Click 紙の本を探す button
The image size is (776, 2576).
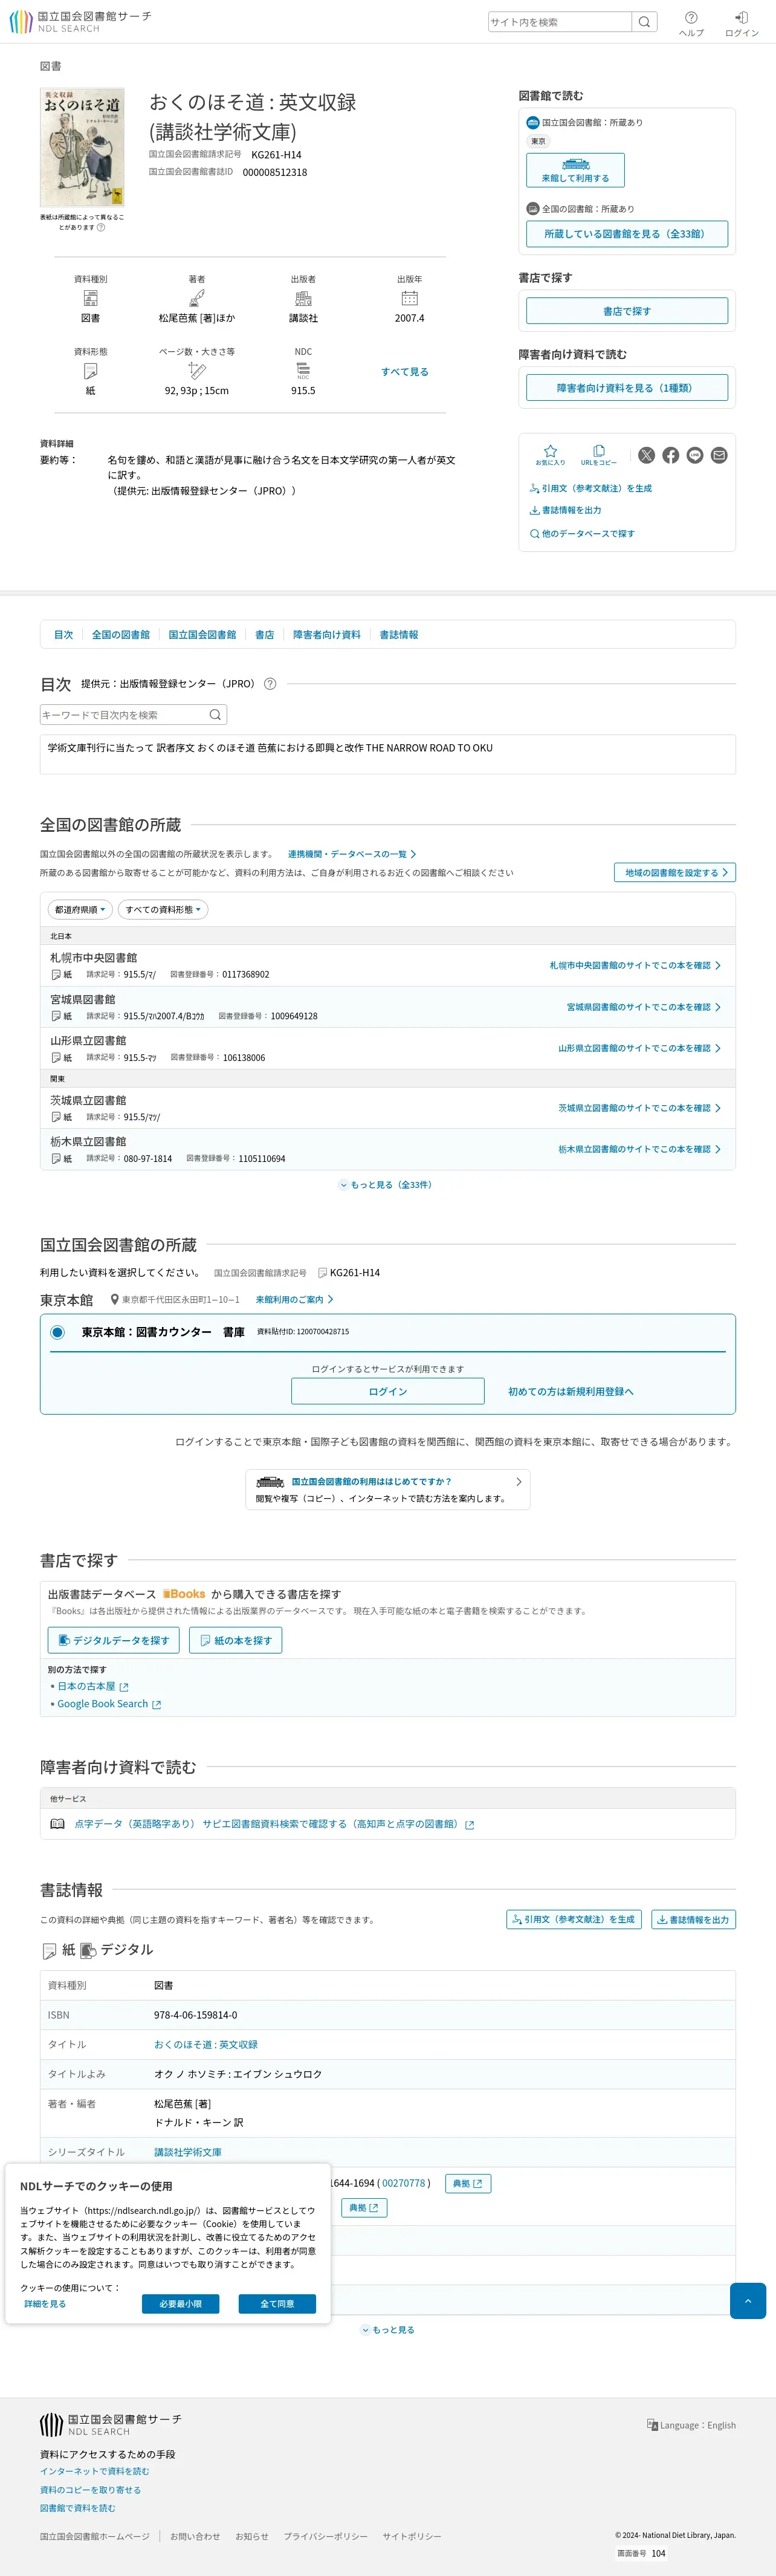[236, 1640]
